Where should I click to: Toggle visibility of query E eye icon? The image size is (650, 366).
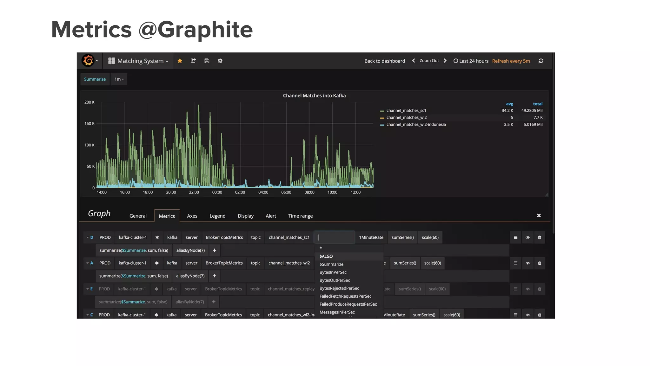tap(527, 289)
